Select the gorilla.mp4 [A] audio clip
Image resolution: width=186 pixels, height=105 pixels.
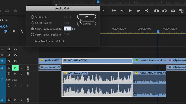[50, 68]
